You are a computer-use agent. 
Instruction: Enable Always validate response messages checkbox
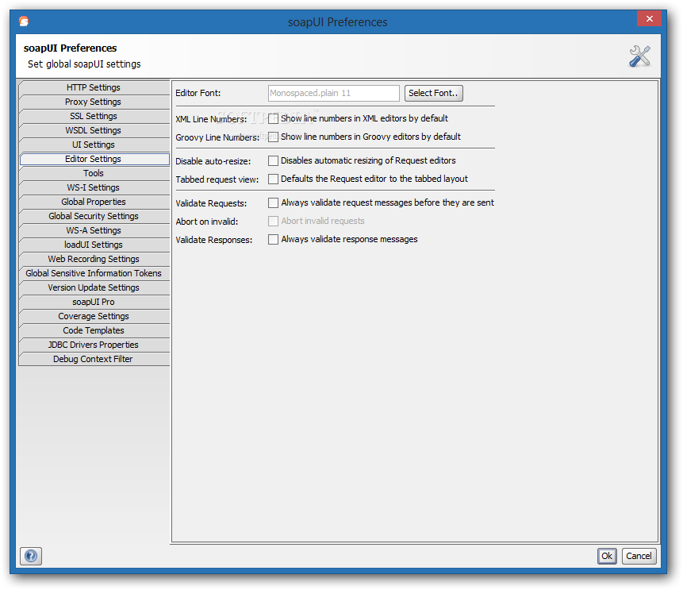tap(273, 239)
